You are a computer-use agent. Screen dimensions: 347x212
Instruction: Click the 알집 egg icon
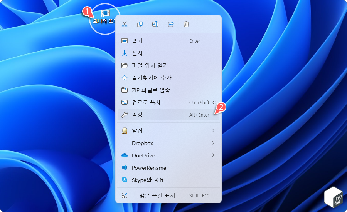125,130
